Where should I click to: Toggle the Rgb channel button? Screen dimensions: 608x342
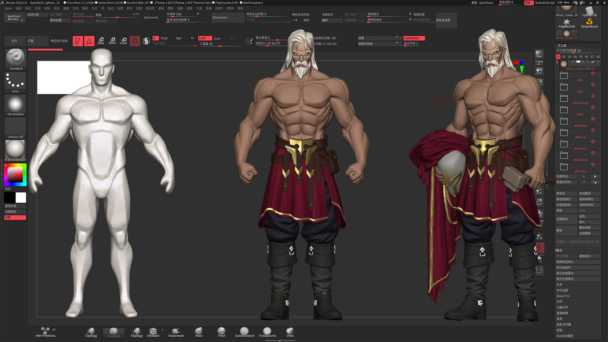[179, 38]
